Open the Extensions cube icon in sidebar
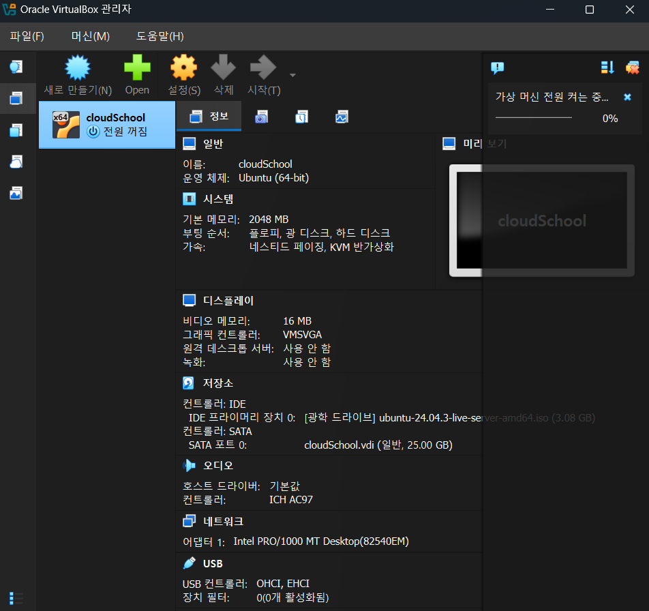Viewport: 649px width, 611px height. pos(16,130)
